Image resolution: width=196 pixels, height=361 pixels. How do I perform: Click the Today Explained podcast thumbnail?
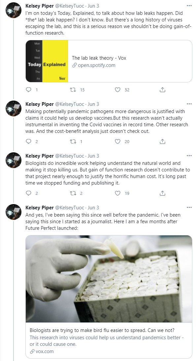pyautogui.click(x=47, y=61)
